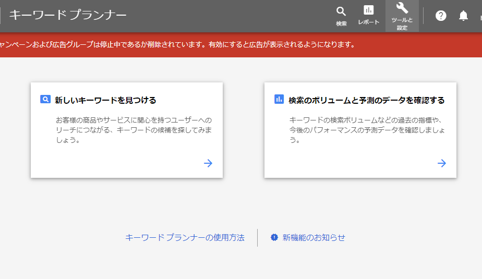Open the ツールと設定 wrench menu
This screenshot has width=482, height=279.
click(x=402, y=16)
